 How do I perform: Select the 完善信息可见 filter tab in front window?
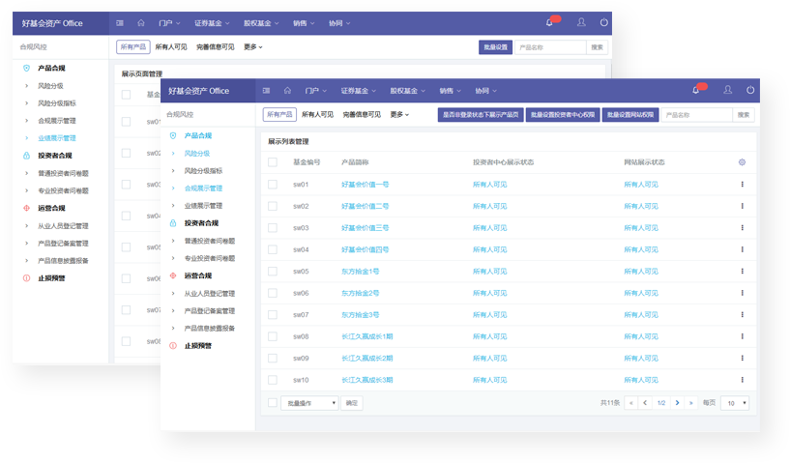coord(362,114)
